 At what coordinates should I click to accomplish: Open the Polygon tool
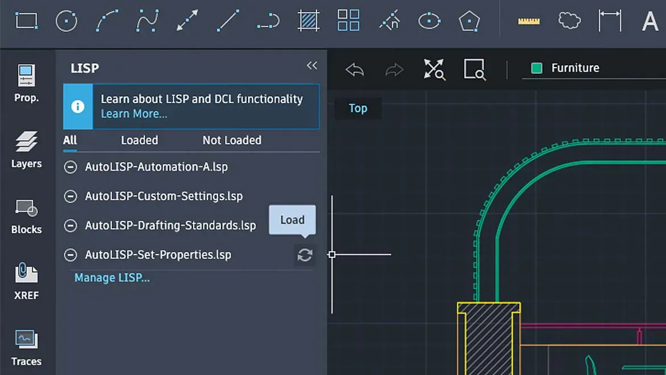469,21
